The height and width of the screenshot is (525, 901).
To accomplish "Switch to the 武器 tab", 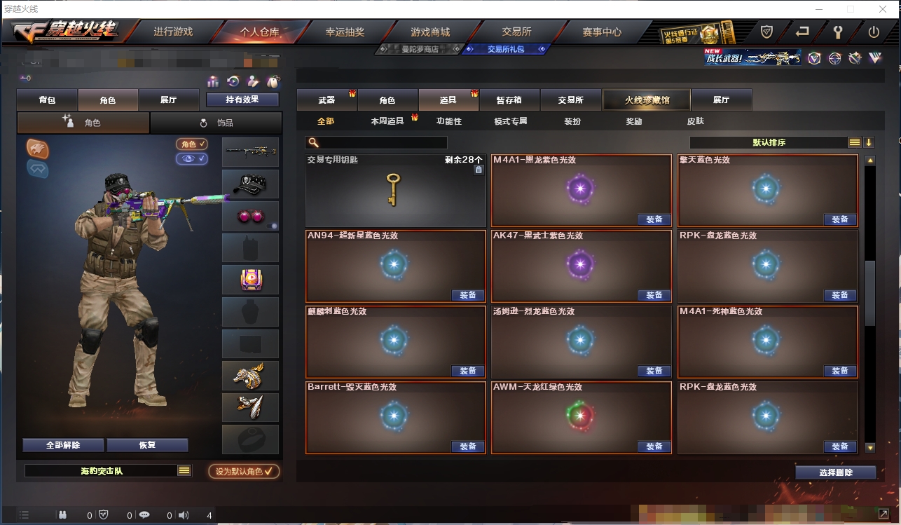I will point(326,100).
